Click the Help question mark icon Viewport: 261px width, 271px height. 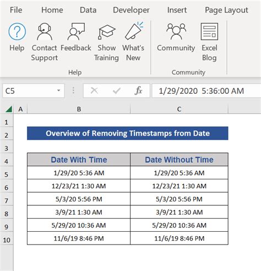click(x=17, y=31)
